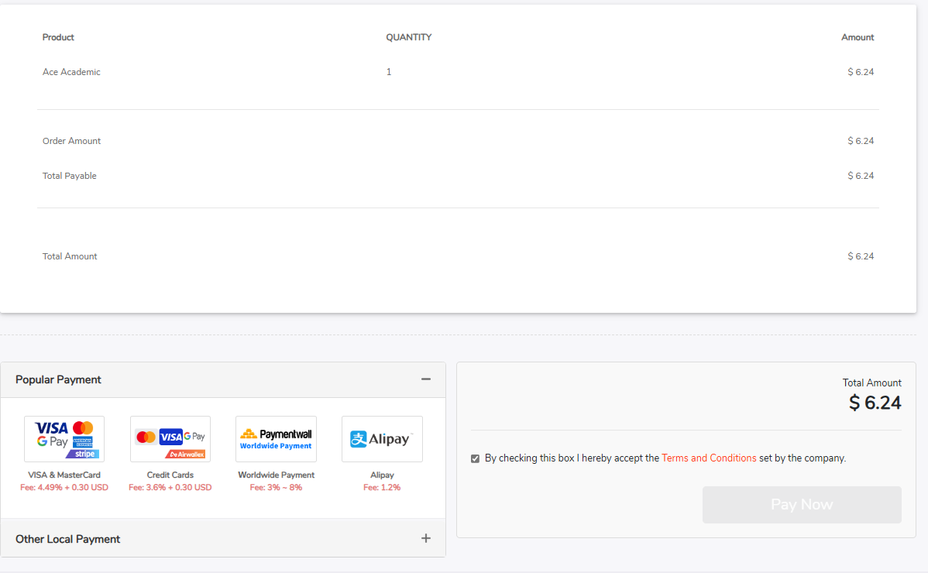Open the Terms and Conditions link
This screenshot has width=928, height=573.
(x=709, y=458)
